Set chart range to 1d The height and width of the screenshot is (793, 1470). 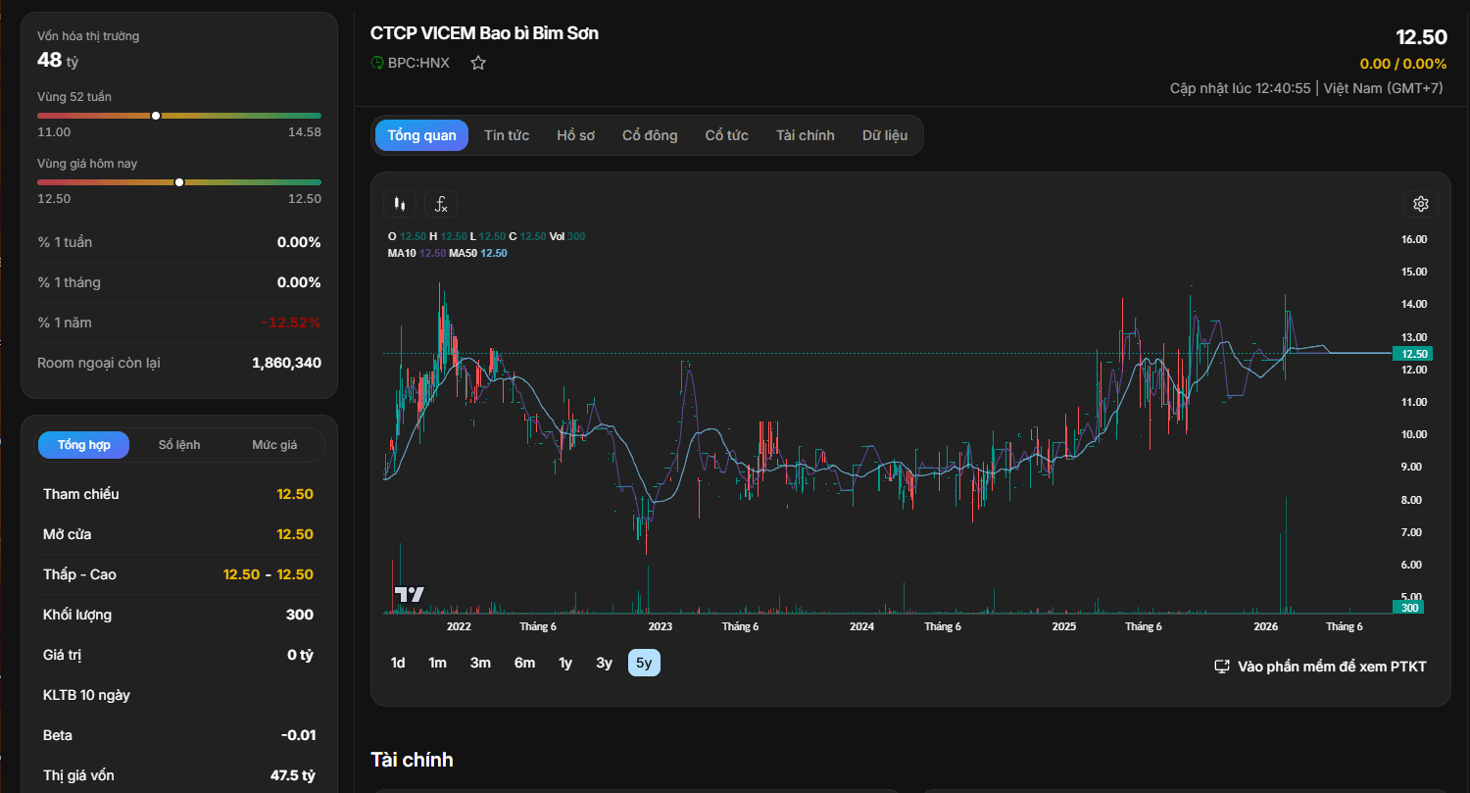(x=398, y=663)
